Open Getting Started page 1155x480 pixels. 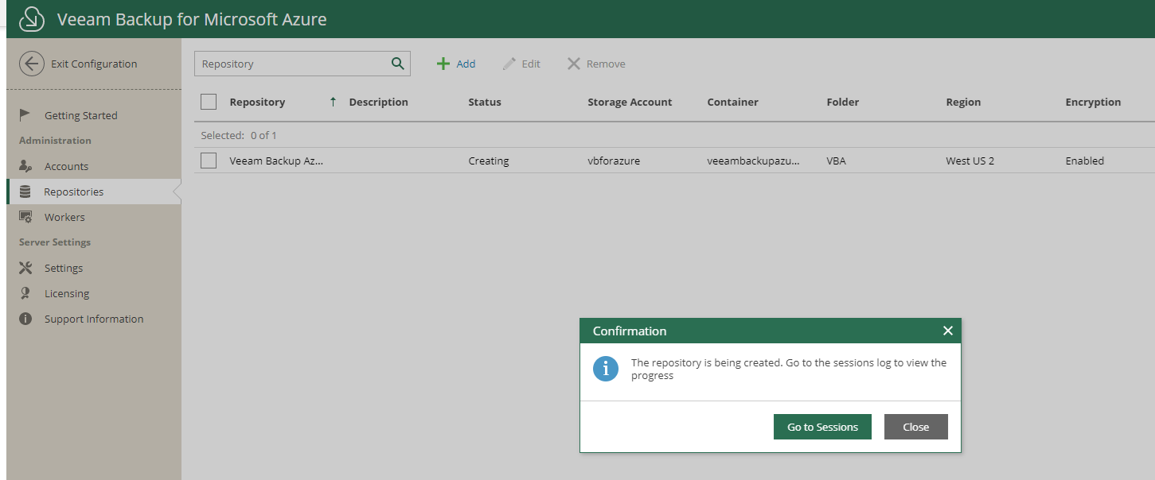point(81,115)
